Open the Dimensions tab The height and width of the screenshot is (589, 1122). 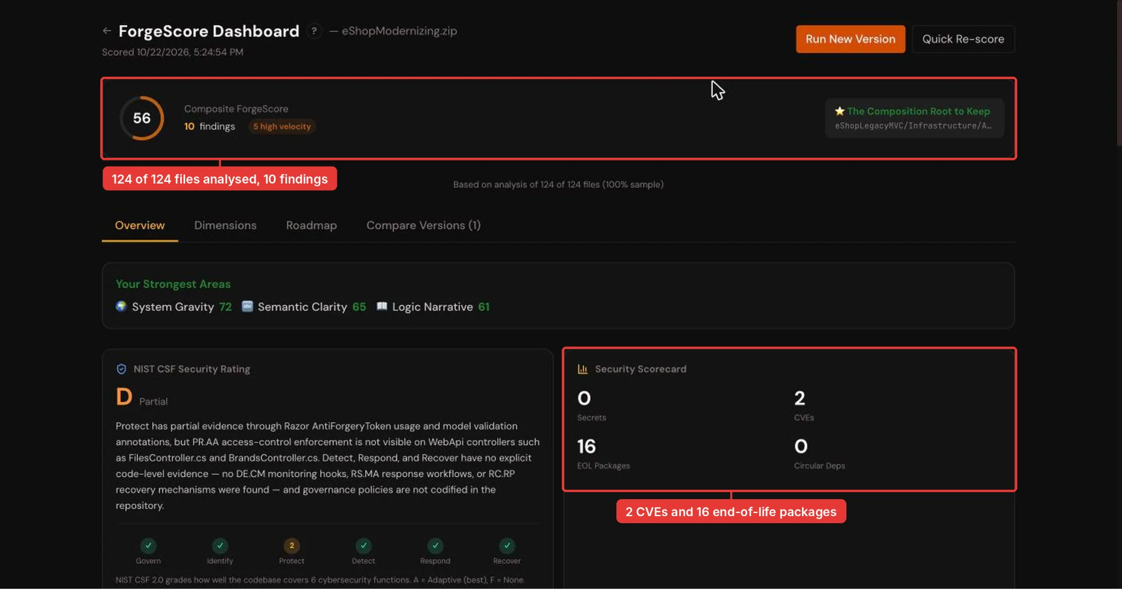click(225, 225)
